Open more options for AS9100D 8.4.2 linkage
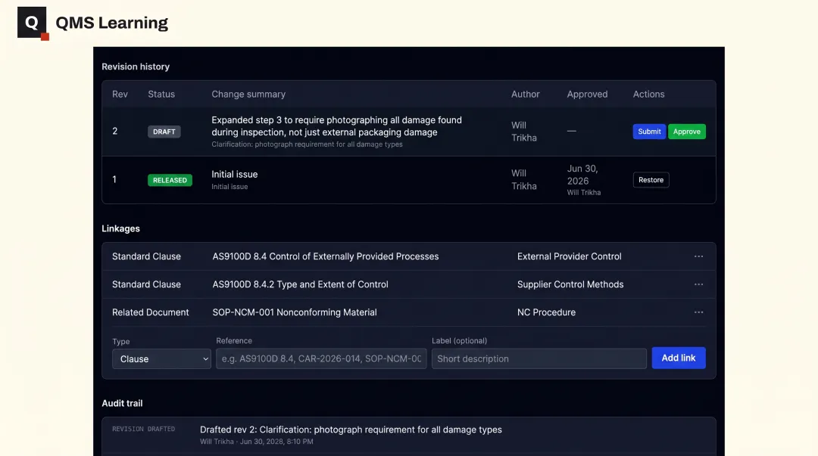This screenshot has width=818, height=456. click(x=698, y=284)
